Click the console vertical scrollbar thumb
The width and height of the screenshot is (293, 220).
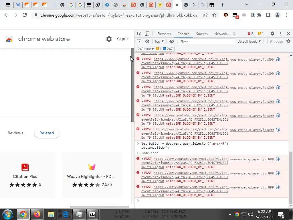click(x=290, y=177)
